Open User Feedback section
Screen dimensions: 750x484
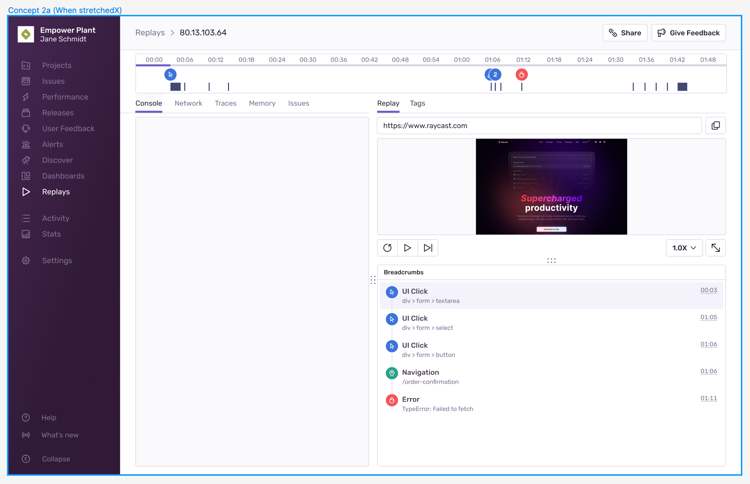(x=68, y=128)
